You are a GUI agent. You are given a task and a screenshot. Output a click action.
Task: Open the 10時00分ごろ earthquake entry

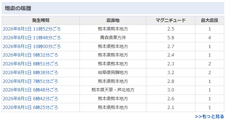click(x=32, y=47)
